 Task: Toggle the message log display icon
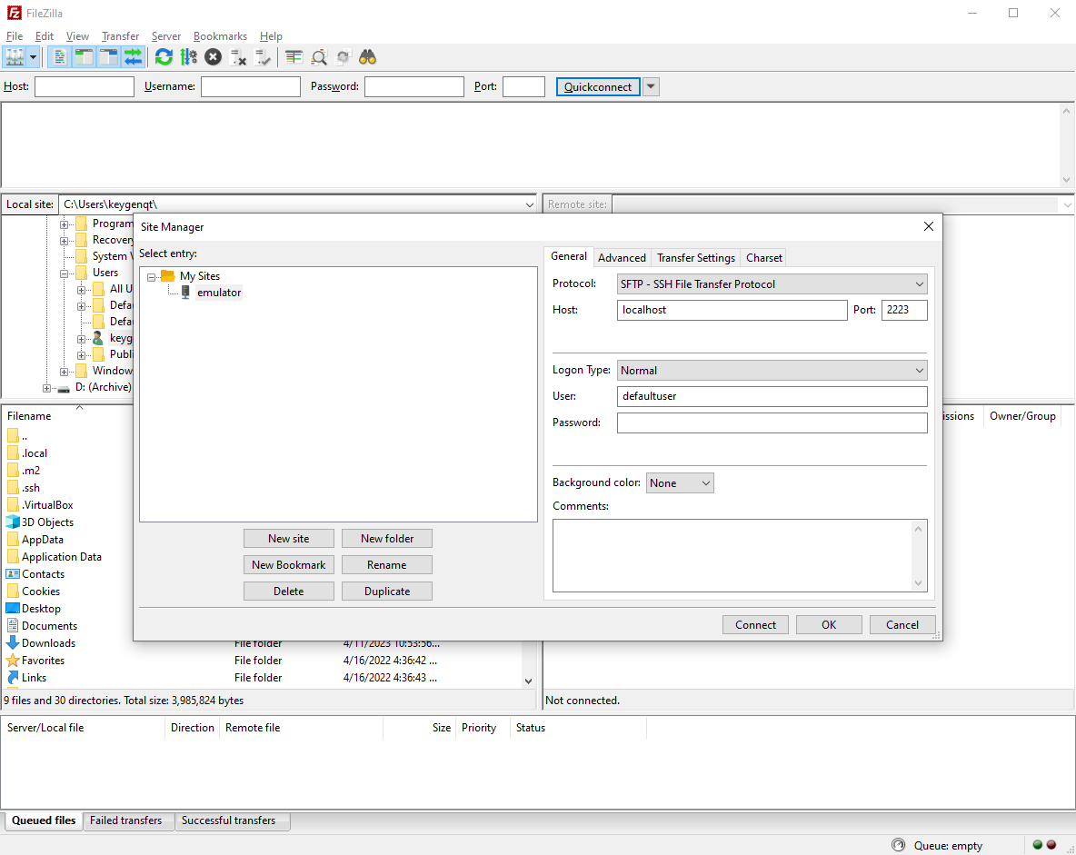tap(60, 57)
